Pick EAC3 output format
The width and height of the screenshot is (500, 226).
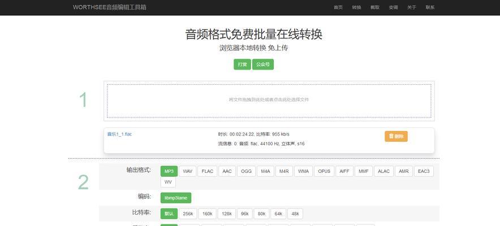(x=424, y=171)
